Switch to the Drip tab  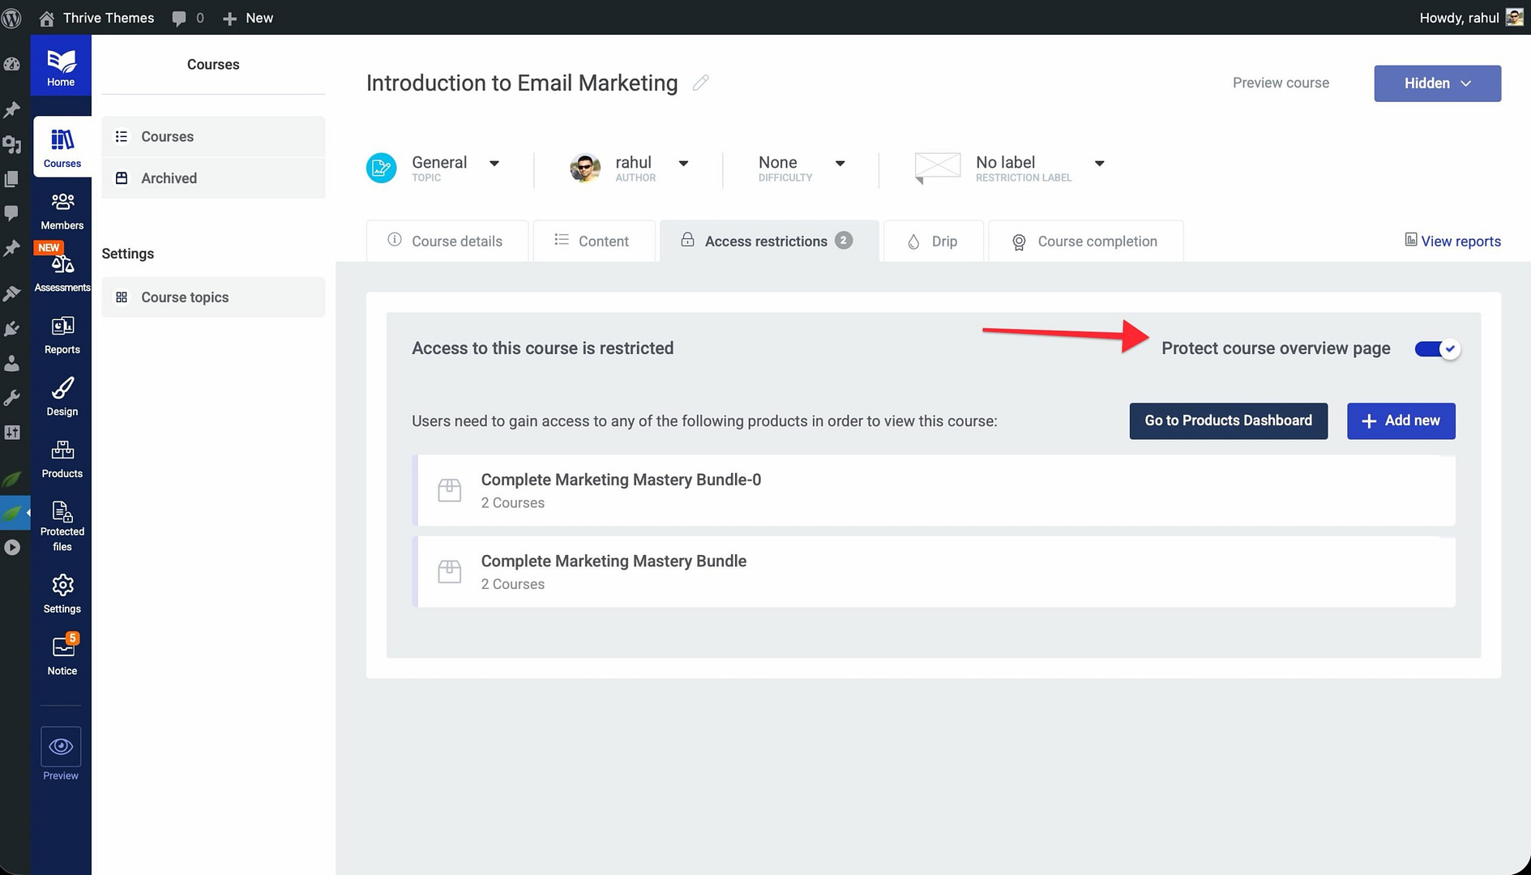[933, 241]
